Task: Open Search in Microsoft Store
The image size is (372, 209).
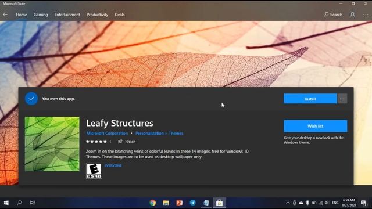Action: click(333, 15)
